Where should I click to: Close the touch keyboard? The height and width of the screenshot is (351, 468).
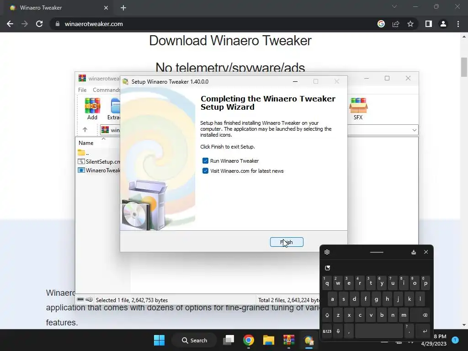426,252
